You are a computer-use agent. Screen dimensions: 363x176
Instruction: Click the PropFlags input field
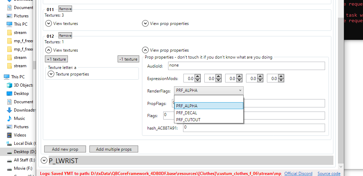[x=284, y=103]
